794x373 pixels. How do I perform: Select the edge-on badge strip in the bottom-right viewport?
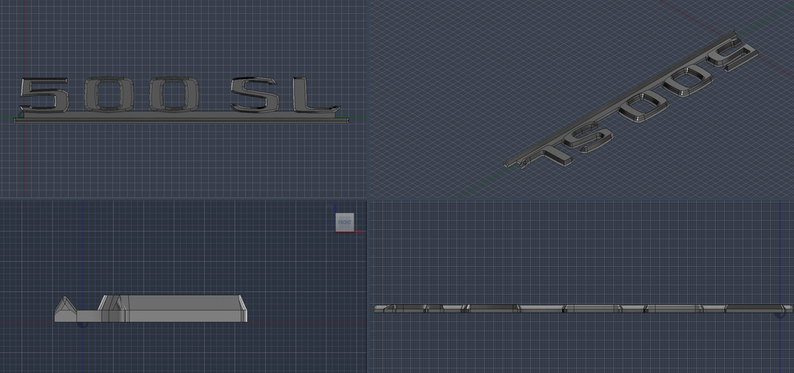(x=583, y=308)
